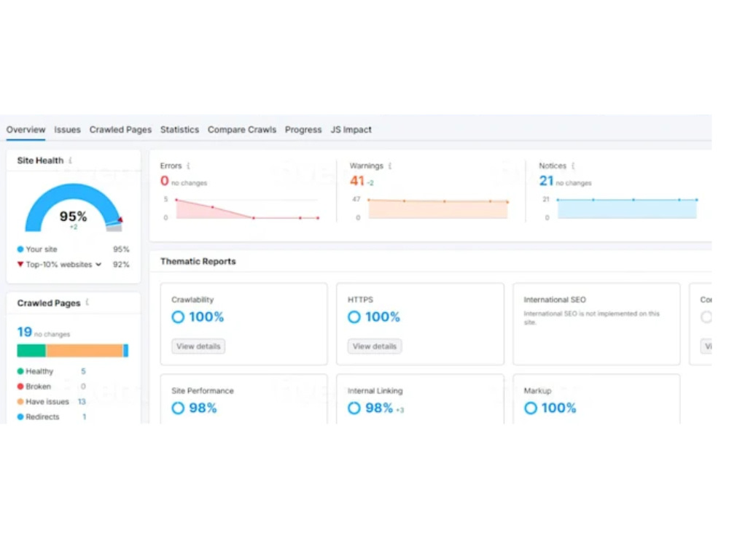The height and width of the screenshot is (547, 729).
Task: Click the HTTPS 100% score ring
Action: click(x=354, y=317)
